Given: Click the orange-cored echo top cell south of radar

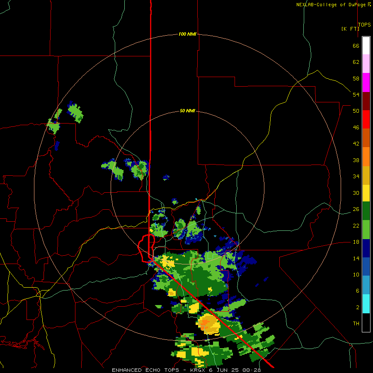Looking at the screenshot, I should click(x=208, y=324).
